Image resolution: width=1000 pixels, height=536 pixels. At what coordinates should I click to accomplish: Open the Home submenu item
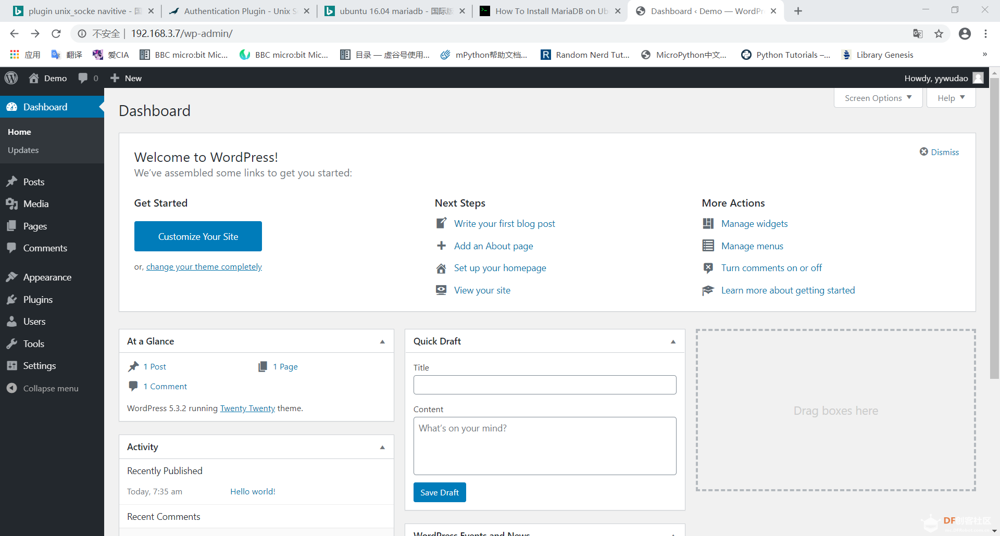(x=19, y=132)
